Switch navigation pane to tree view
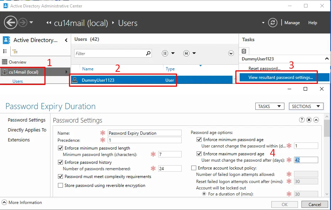Screen dimensions: 331x210 pyautogui.click(x=15, y=51)
